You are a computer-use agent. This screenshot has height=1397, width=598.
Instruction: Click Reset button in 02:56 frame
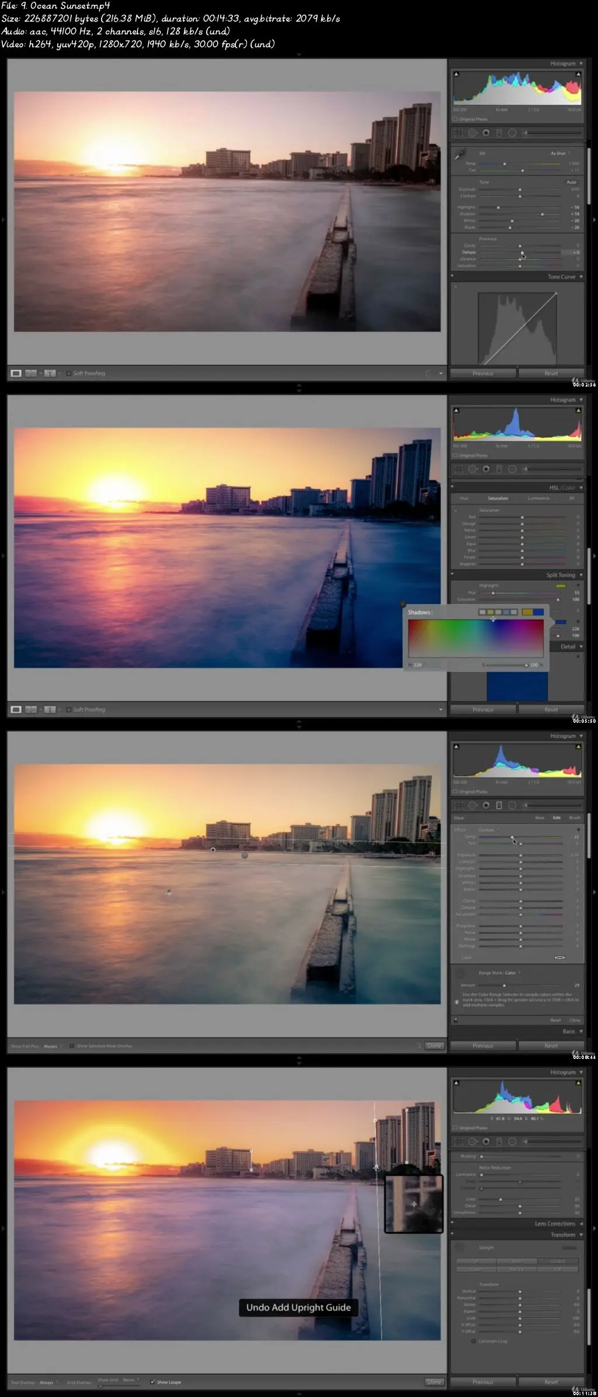pos(551,373)
